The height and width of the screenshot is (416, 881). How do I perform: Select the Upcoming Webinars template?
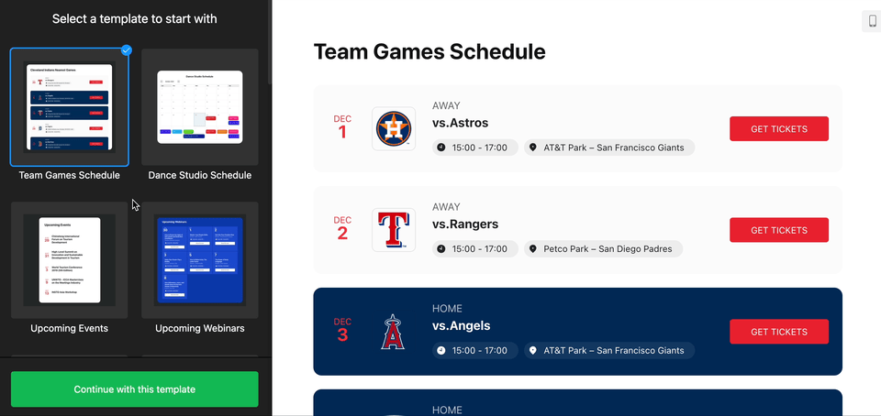[200, 260]
